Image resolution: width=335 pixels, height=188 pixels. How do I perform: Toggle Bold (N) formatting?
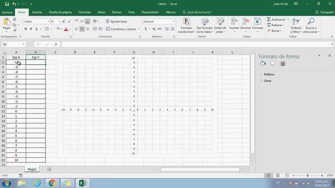26,29
